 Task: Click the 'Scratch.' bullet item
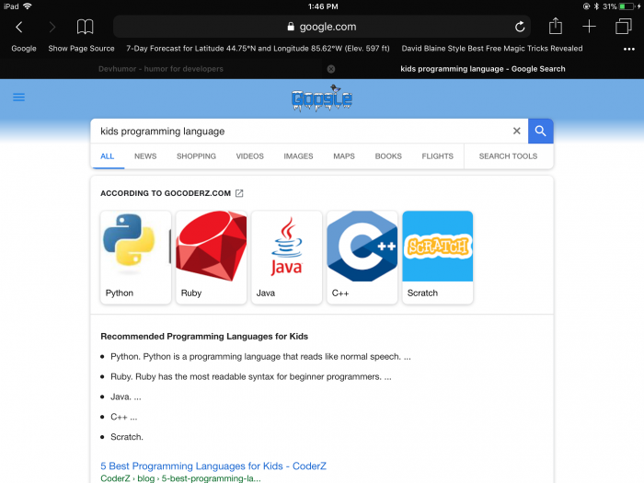(x=127, y=437)
